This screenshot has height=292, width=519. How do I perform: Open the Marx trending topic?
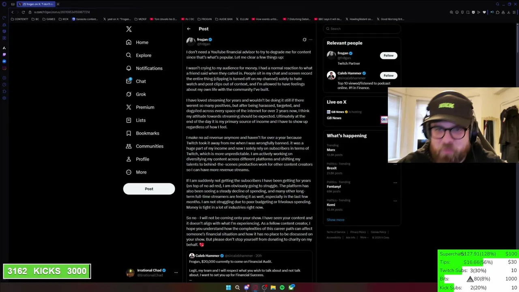[331, 150]
